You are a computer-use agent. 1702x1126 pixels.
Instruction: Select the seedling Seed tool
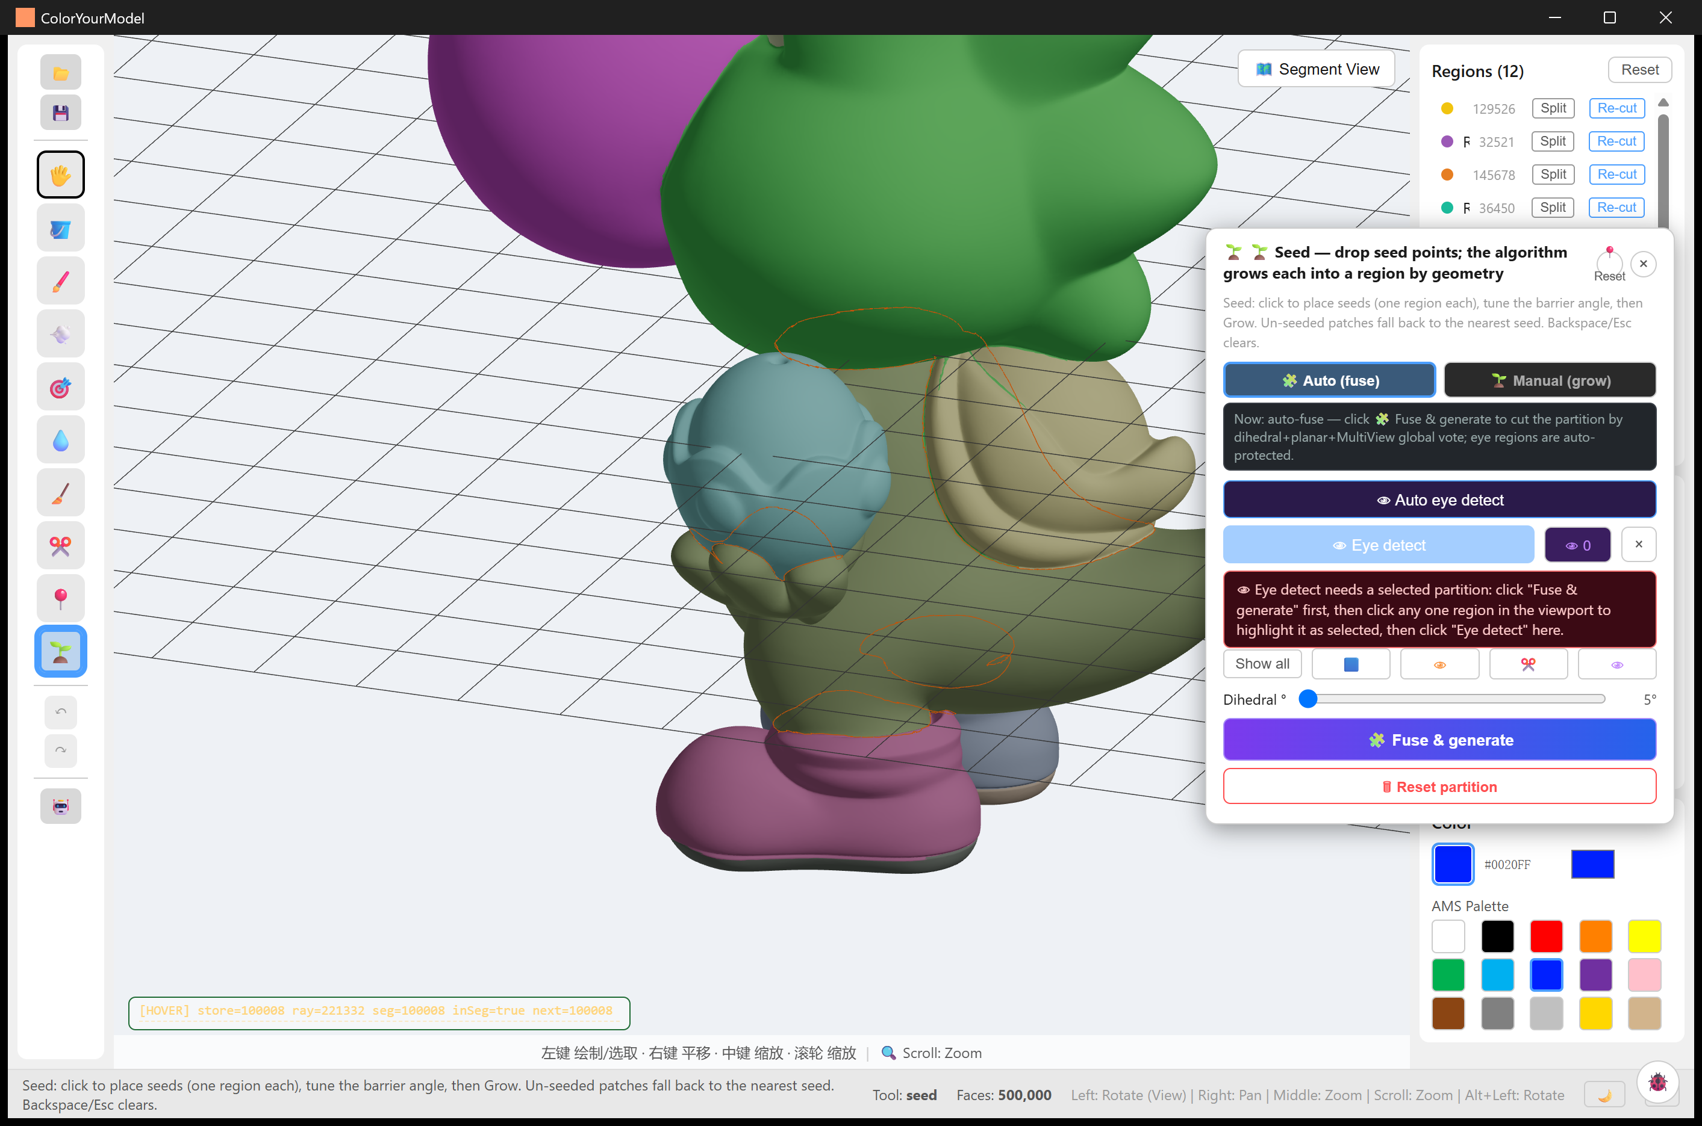tap(60, 651)
